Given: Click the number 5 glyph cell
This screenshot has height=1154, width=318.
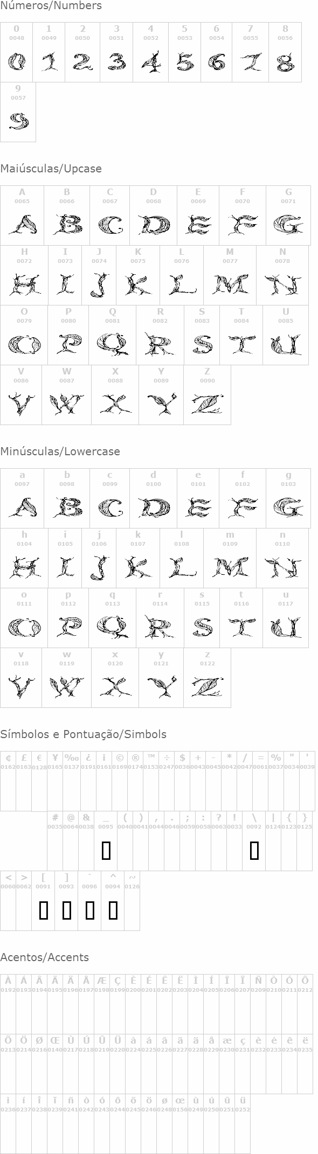Looking at the screenshot, I should [x=185, y=52].
